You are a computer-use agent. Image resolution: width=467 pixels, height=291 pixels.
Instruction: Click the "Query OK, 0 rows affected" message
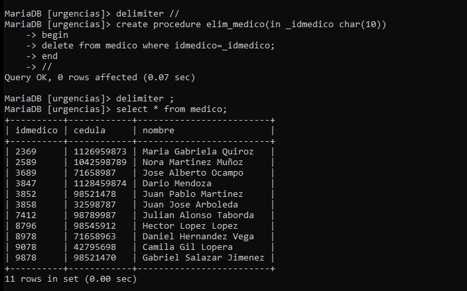[x=100, y=78]
